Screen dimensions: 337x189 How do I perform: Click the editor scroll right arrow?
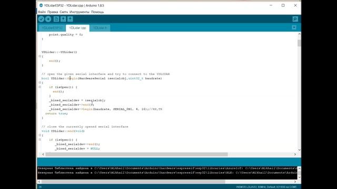(x=295, y=154)
